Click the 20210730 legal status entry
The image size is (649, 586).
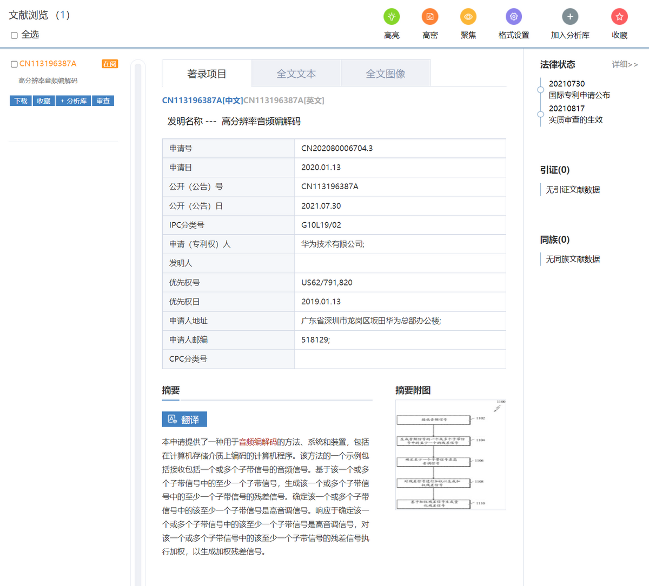pos(567,84)
